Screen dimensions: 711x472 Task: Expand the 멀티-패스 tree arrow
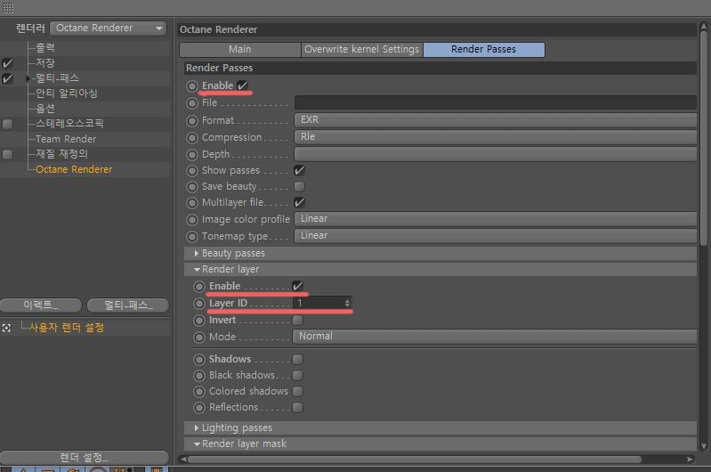pos(28,79)
